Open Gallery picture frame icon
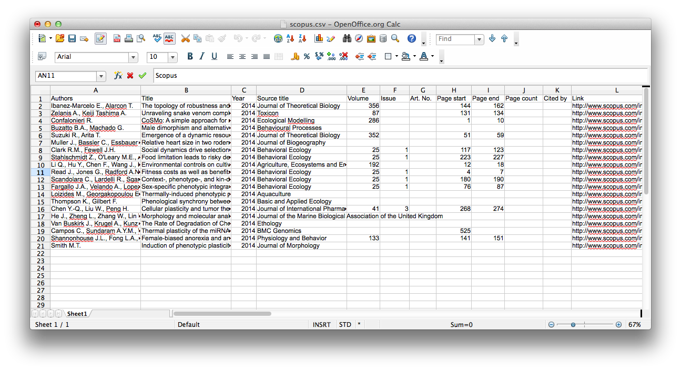 pos(371,38)
